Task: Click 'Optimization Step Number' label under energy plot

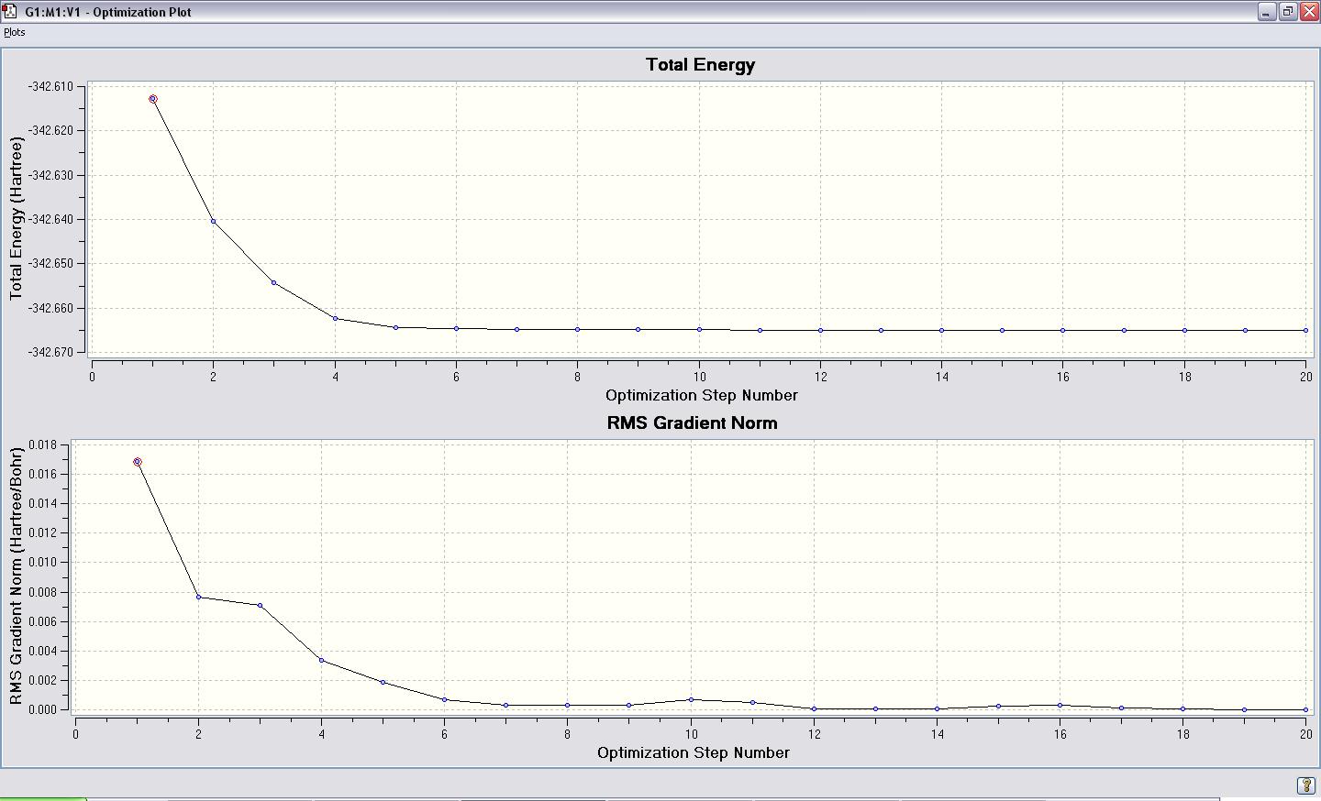Action: pos(702,395)
